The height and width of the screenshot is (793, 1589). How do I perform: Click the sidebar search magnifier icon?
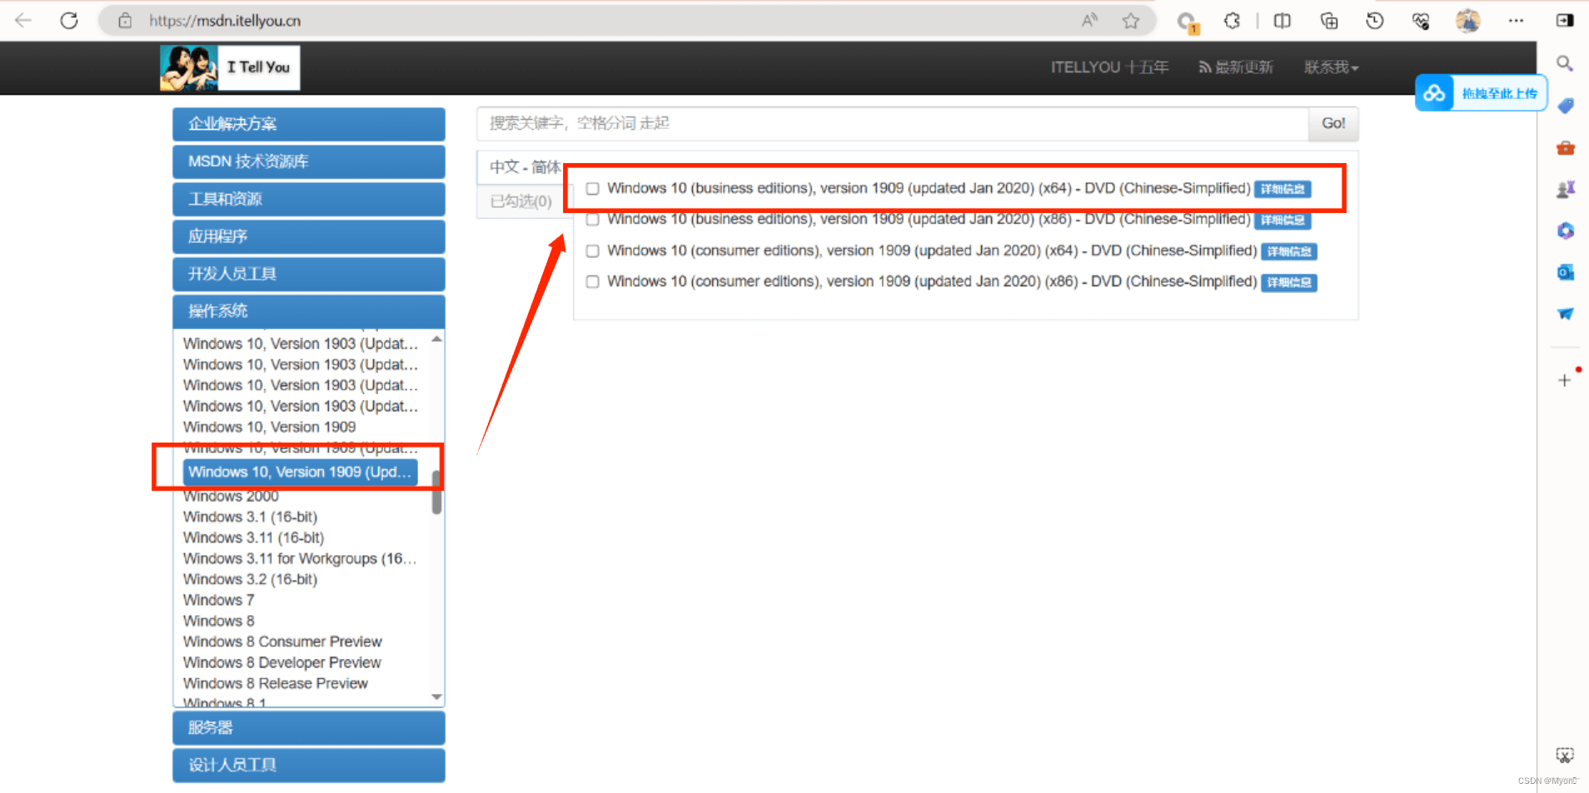1565,63
